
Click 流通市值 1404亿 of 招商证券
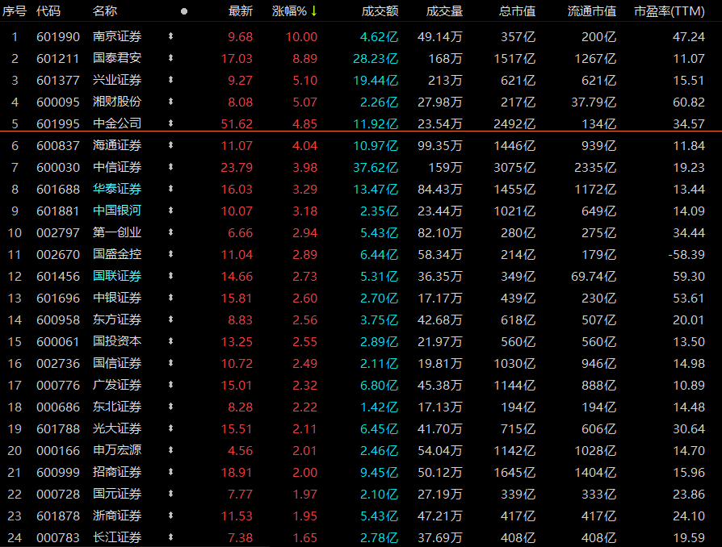click(x=595, y=473)
